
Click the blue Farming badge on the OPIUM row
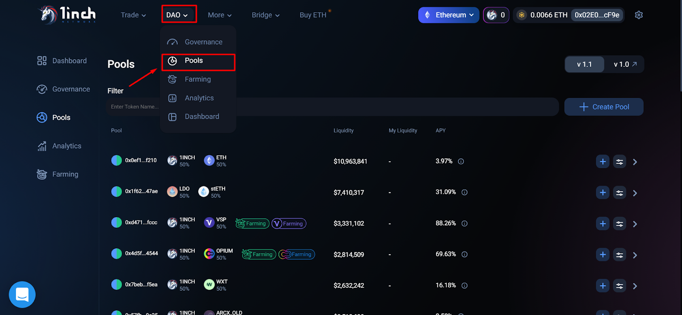297,255
